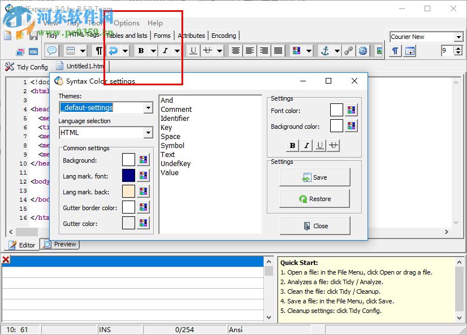Screen dimensions: 467x335
Task: Apply italic formatting with the I icon
Action: 165,50
